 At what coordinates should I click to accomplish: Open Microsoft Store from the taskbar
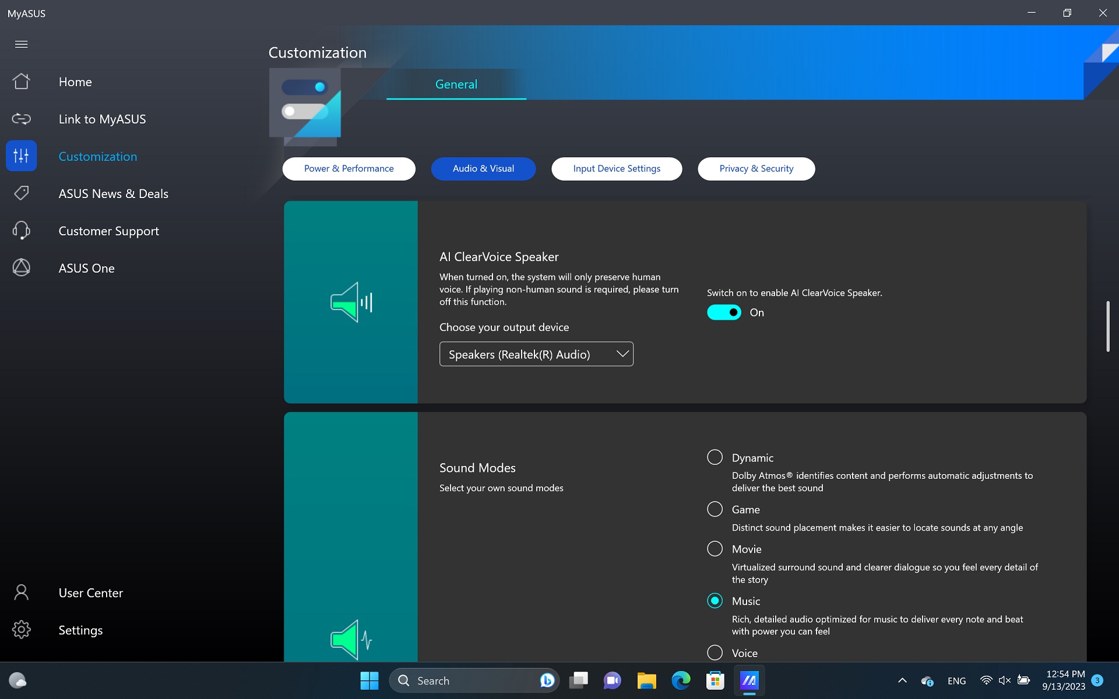tap(715, 680)
